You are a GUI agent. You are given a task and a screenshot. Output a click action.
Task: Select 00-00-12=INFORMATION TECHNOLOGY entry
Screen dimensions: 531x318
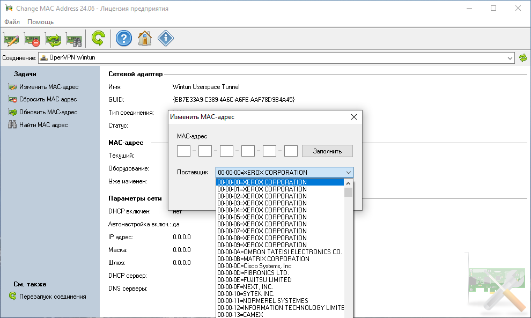[280, 308]
